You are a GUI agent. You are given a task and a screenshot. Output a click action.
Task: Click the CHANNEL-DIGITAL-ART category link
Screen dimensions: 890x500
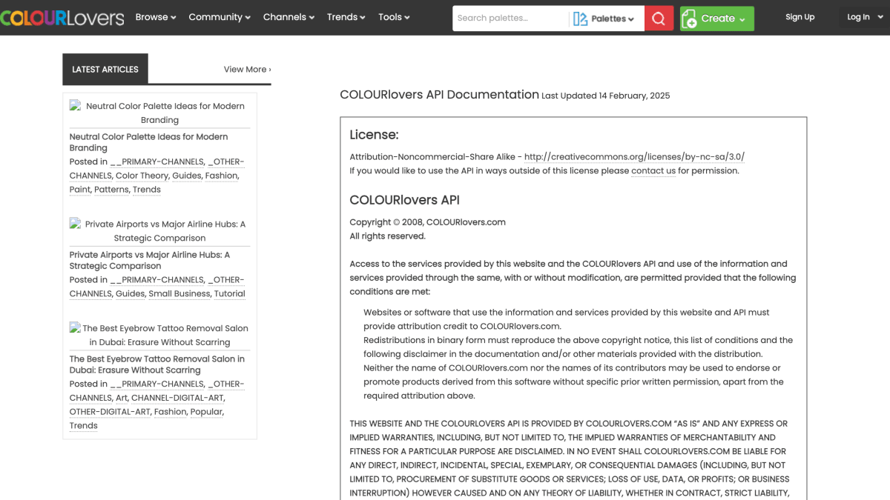tap(177, 398)
